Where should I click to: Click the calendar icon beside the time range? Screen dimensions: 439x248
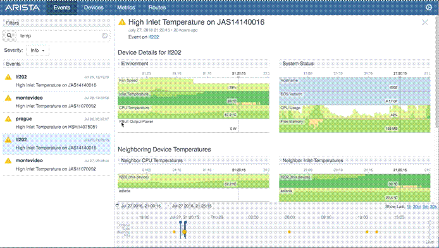[117, 206]
